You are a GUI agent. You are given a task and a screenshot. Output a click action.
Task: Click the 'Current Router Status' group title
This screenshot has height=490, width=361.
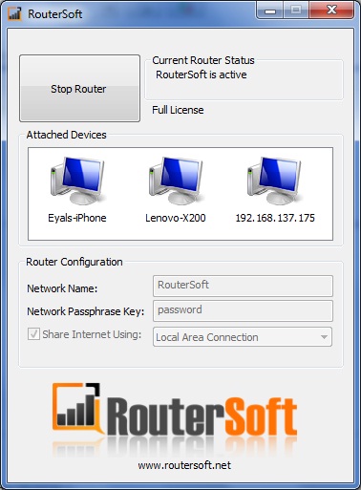click(203, 60)
